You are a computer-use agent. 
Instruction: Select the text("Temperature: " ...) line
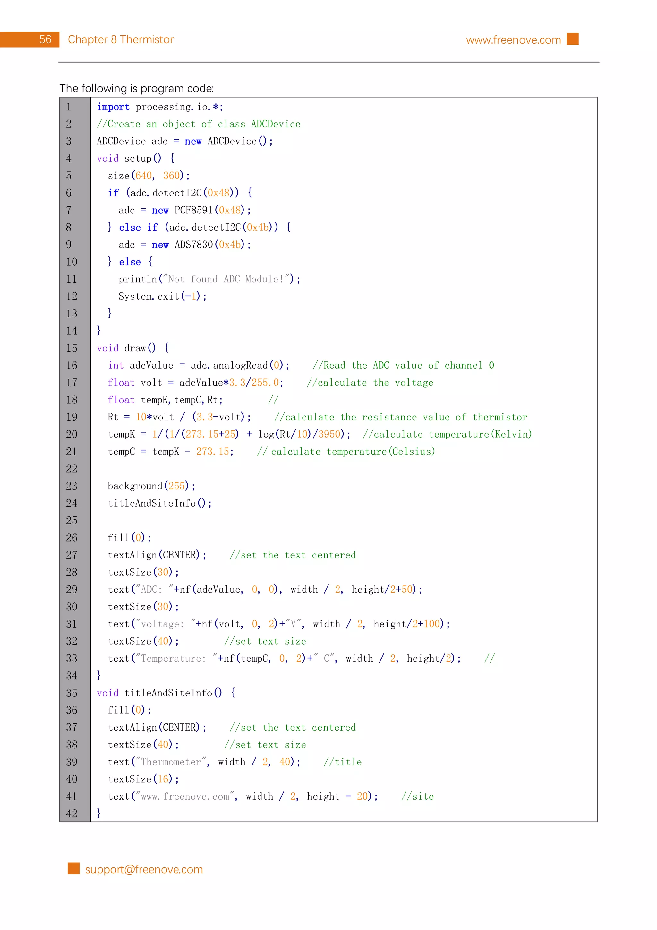285,659
